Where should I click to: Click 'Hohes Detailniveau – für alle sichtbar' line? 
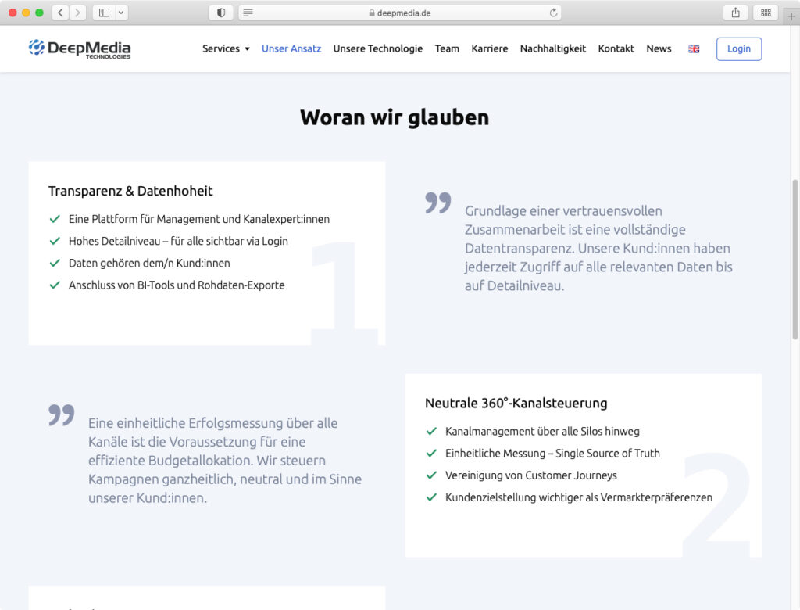179,241
